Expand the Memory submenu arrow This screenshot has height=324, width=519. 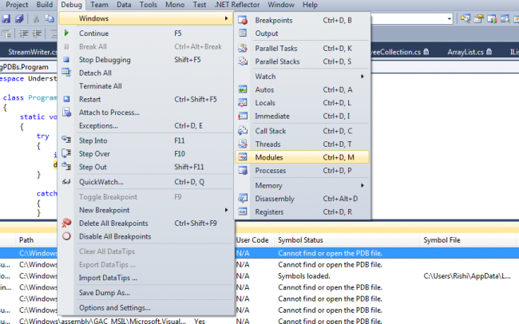pos(363,185)
